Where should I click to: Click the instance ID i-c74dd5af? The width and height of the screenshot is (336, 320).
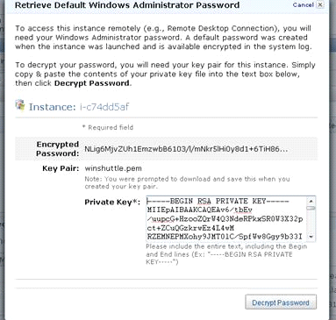(104, 107)
